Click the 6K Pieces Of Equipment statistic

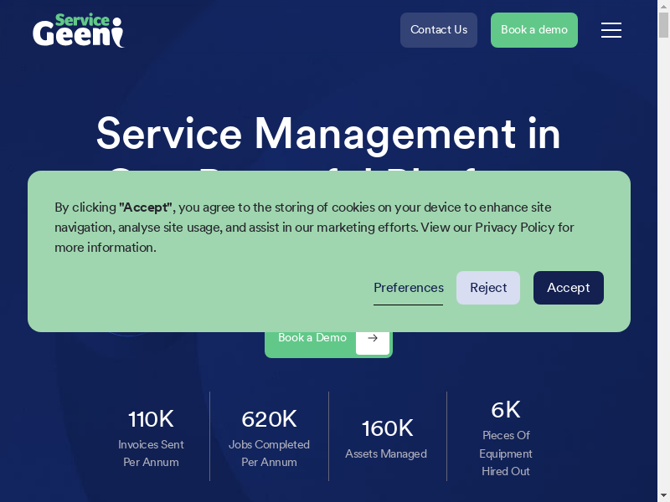pyautogui.click(x=506, y=437)
